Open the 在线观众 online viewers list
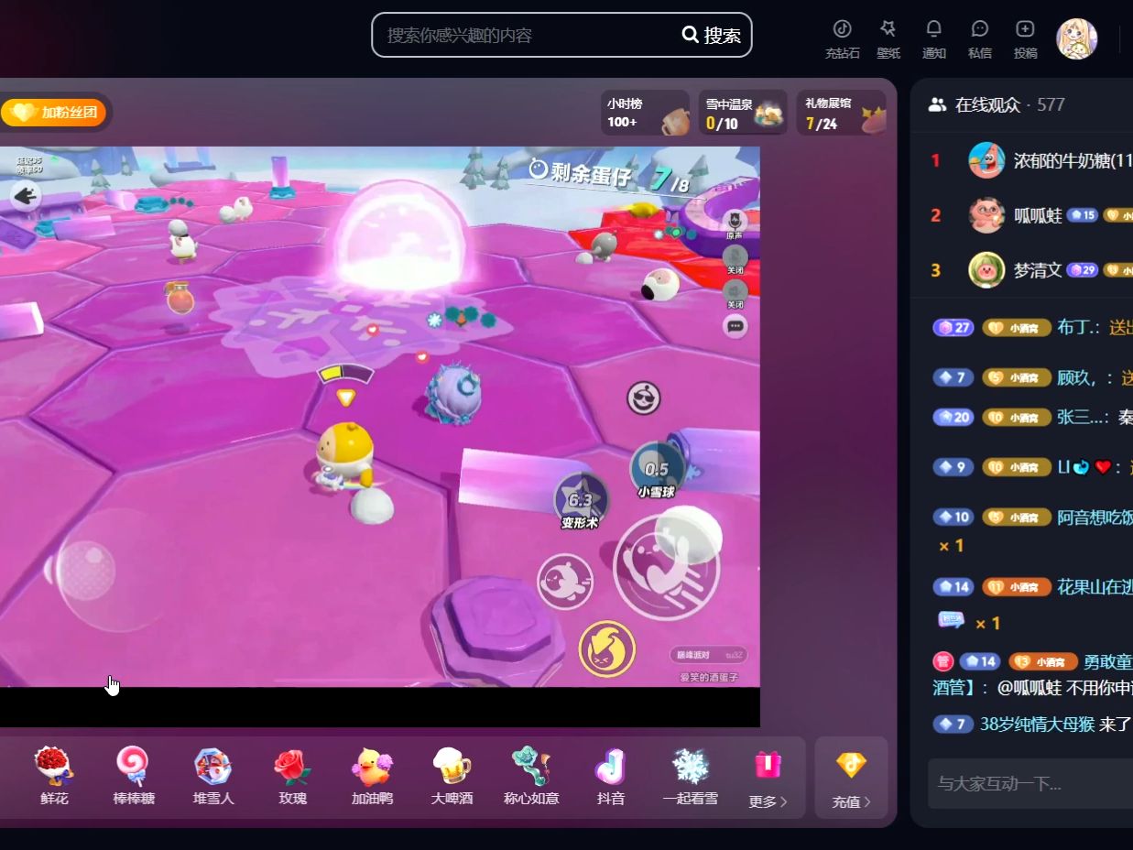1133x850 pixels. (997, 104)
